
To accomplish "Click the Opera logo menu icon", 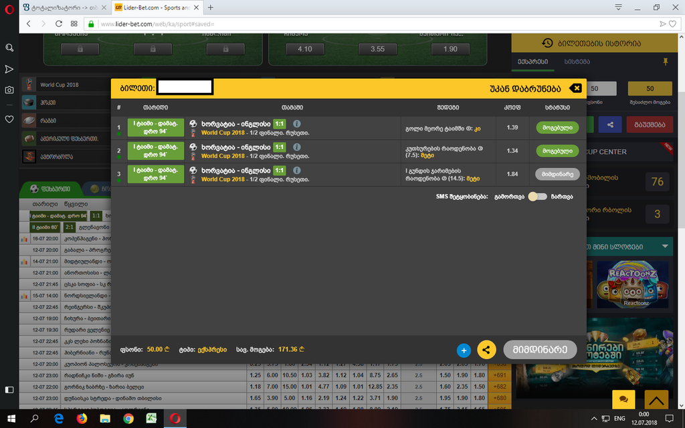I will click(9, 9).
